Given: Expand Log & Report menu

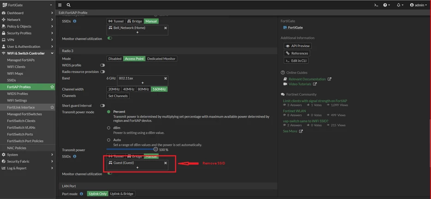Looking at the screenshot, I should pyautogui.click(x=28, y=168).
